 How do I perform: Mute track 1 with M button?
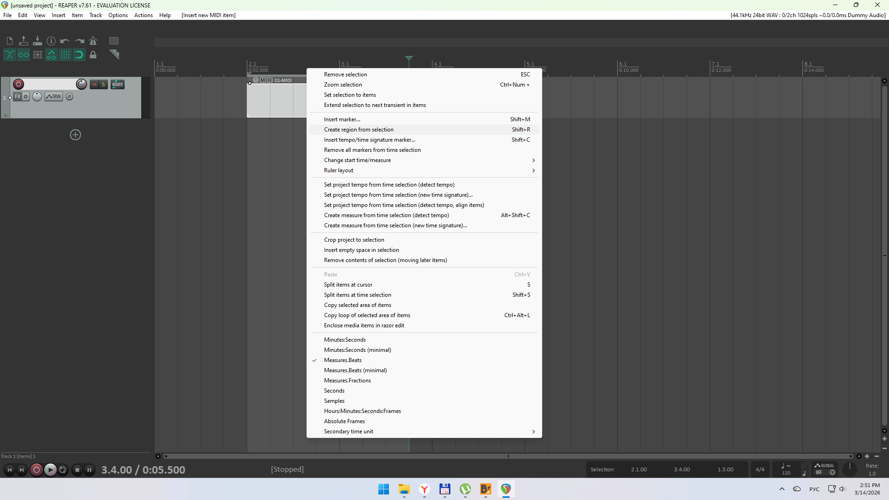coord(94,84)
